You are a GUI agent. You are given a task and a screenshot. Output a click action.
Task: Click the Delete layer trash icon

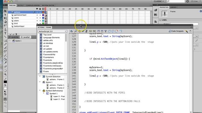click(16, 34)
